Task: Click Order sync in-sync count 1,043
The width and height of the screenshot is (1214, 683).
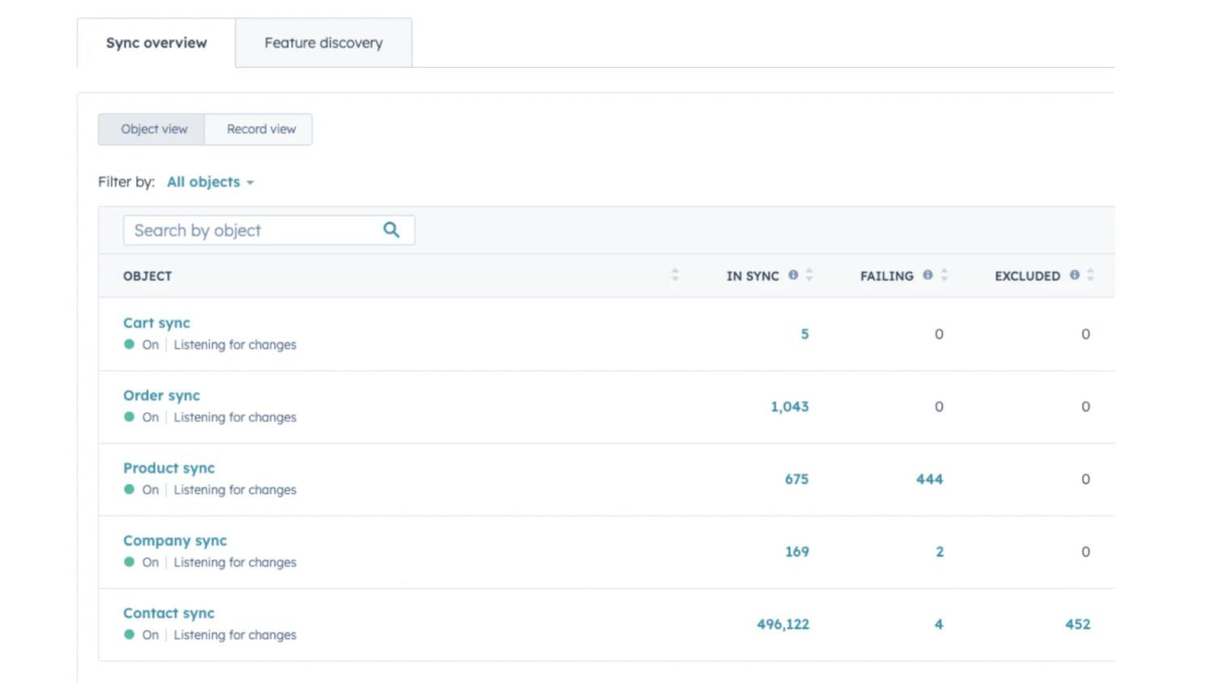Action: click(x=789, y=407)
